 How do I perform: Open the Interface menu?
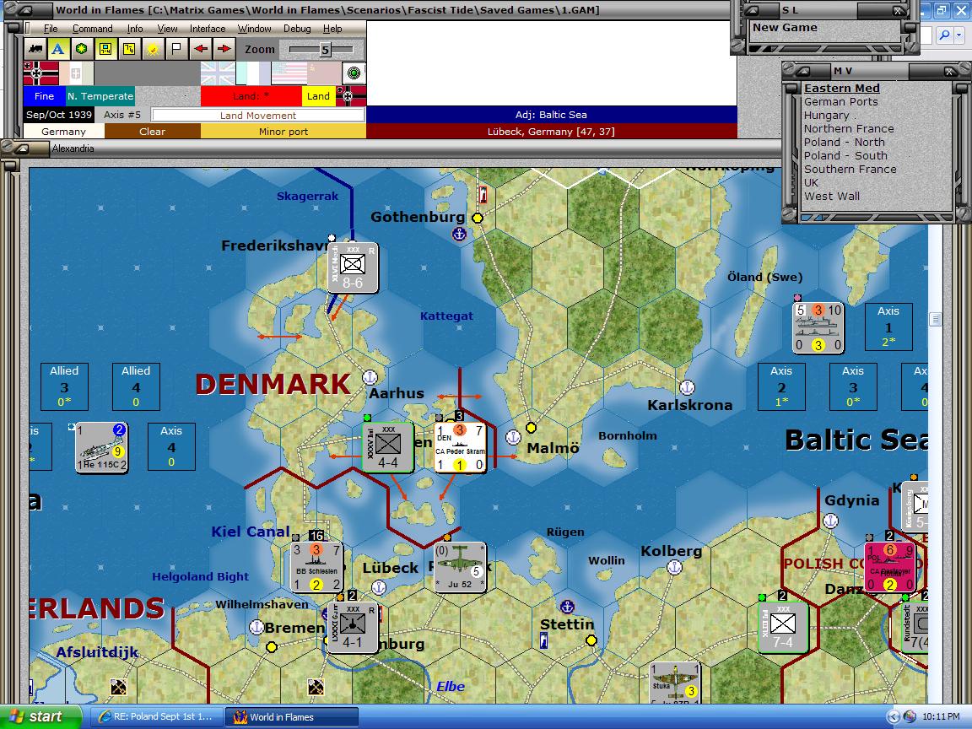coord(208,29)
